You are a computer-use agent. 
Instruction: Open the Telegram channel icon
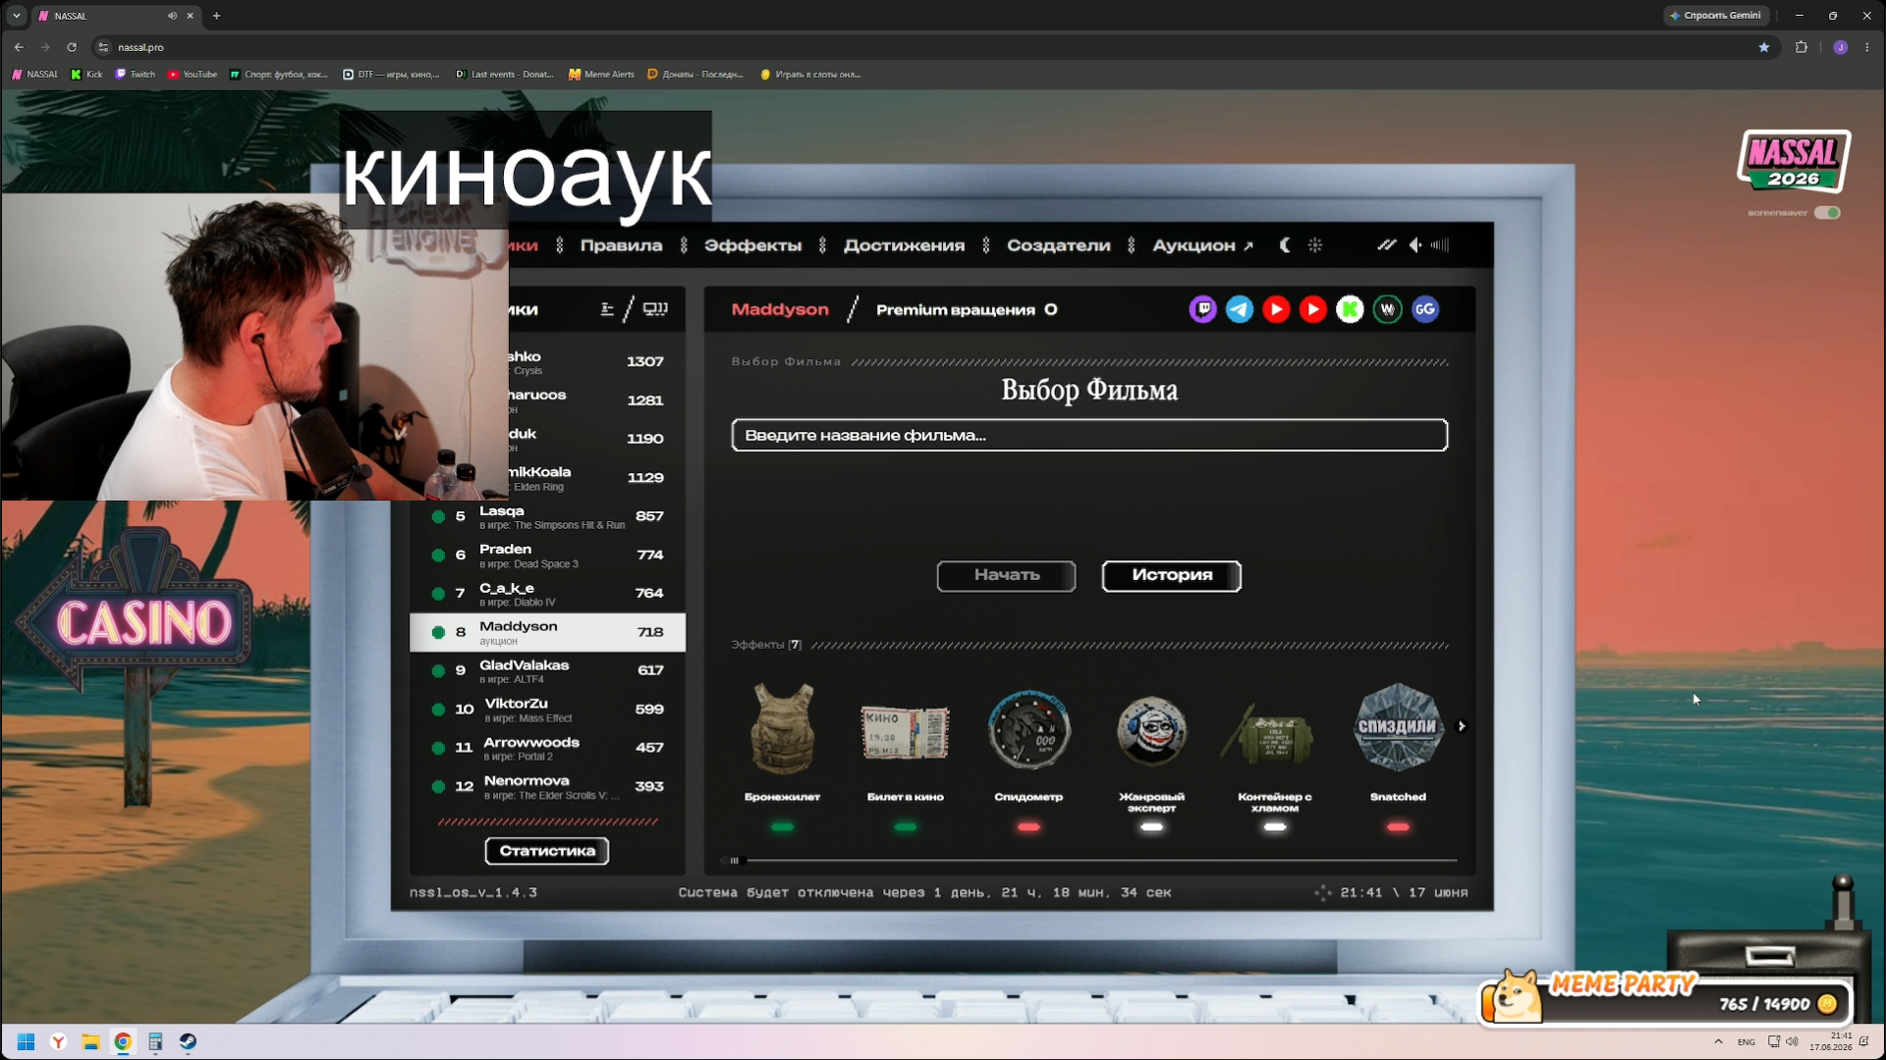tap(1240, 310)
